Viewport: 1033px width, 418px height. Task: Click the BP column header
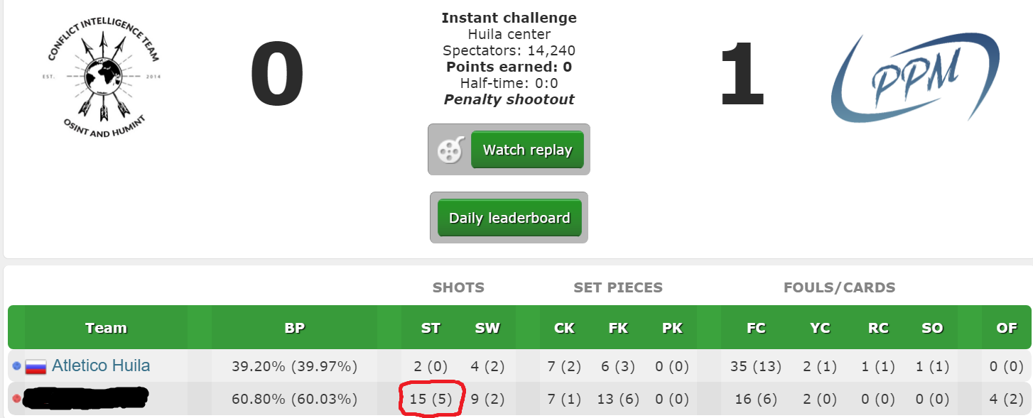pyautogui.click(x=294, y=328)
